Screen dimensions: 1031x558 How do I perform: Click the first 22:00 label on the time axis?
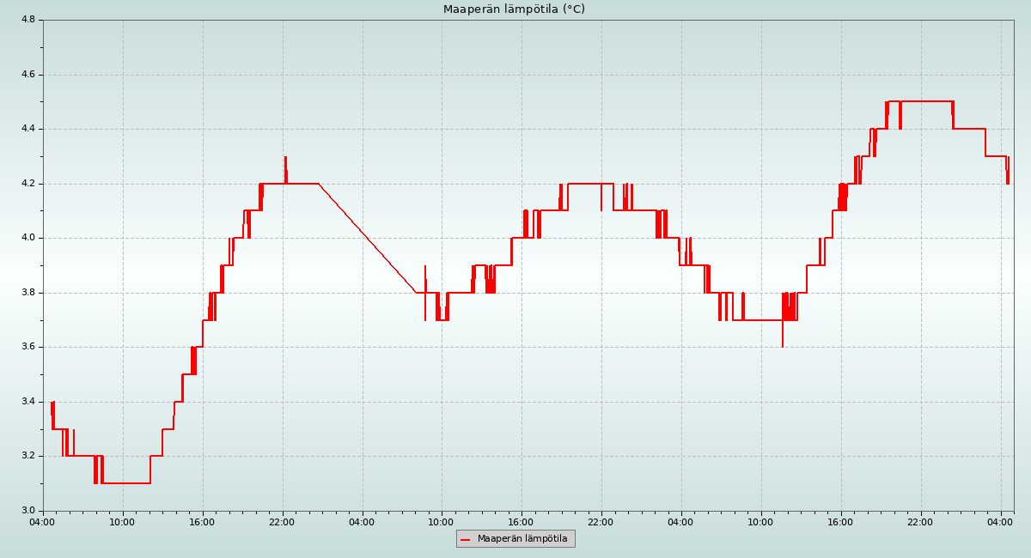click(283, 522)
